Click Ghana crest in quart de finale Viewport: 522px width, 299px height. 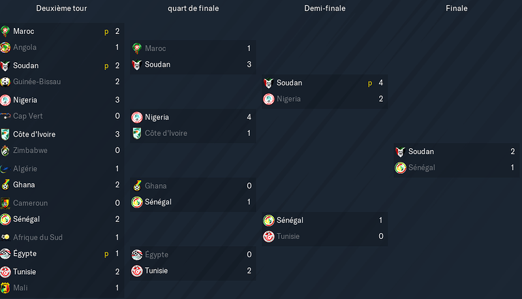coord(137,186)
